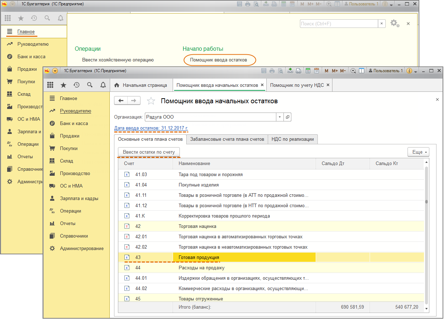Open notifications bell in front window

(x=103, y=85)
